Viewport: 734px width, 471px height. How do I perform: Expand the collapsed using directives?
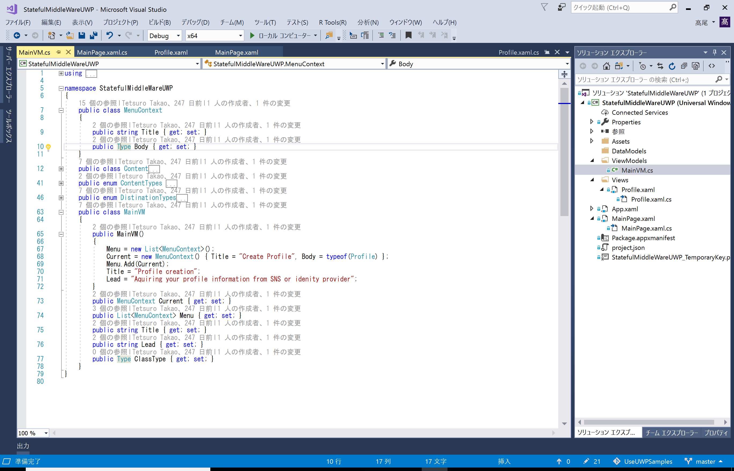(x=61, y=73)
